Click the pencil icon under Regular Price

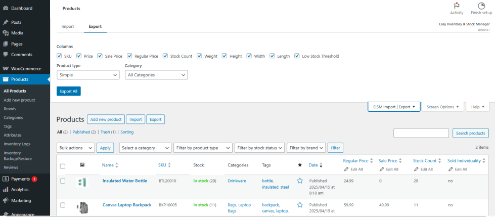pyautogui.click(x=346, y=169)
